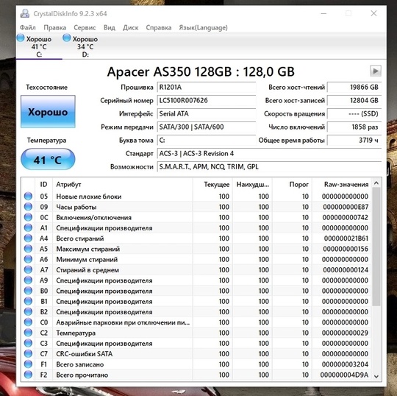The height and width of the screenshot is (396, 397).
Task: Open the Файл menu
Action: tap(28, 27)
